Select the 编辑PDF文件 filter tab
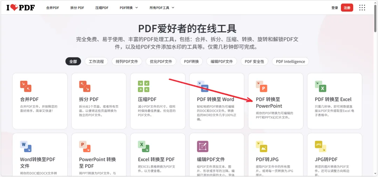Viewport: 378px width, 177px height. point(222,62)
